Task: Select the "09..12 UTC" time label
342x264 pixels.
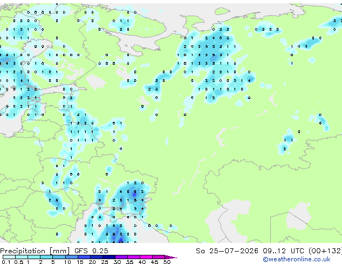Action: 283,251
